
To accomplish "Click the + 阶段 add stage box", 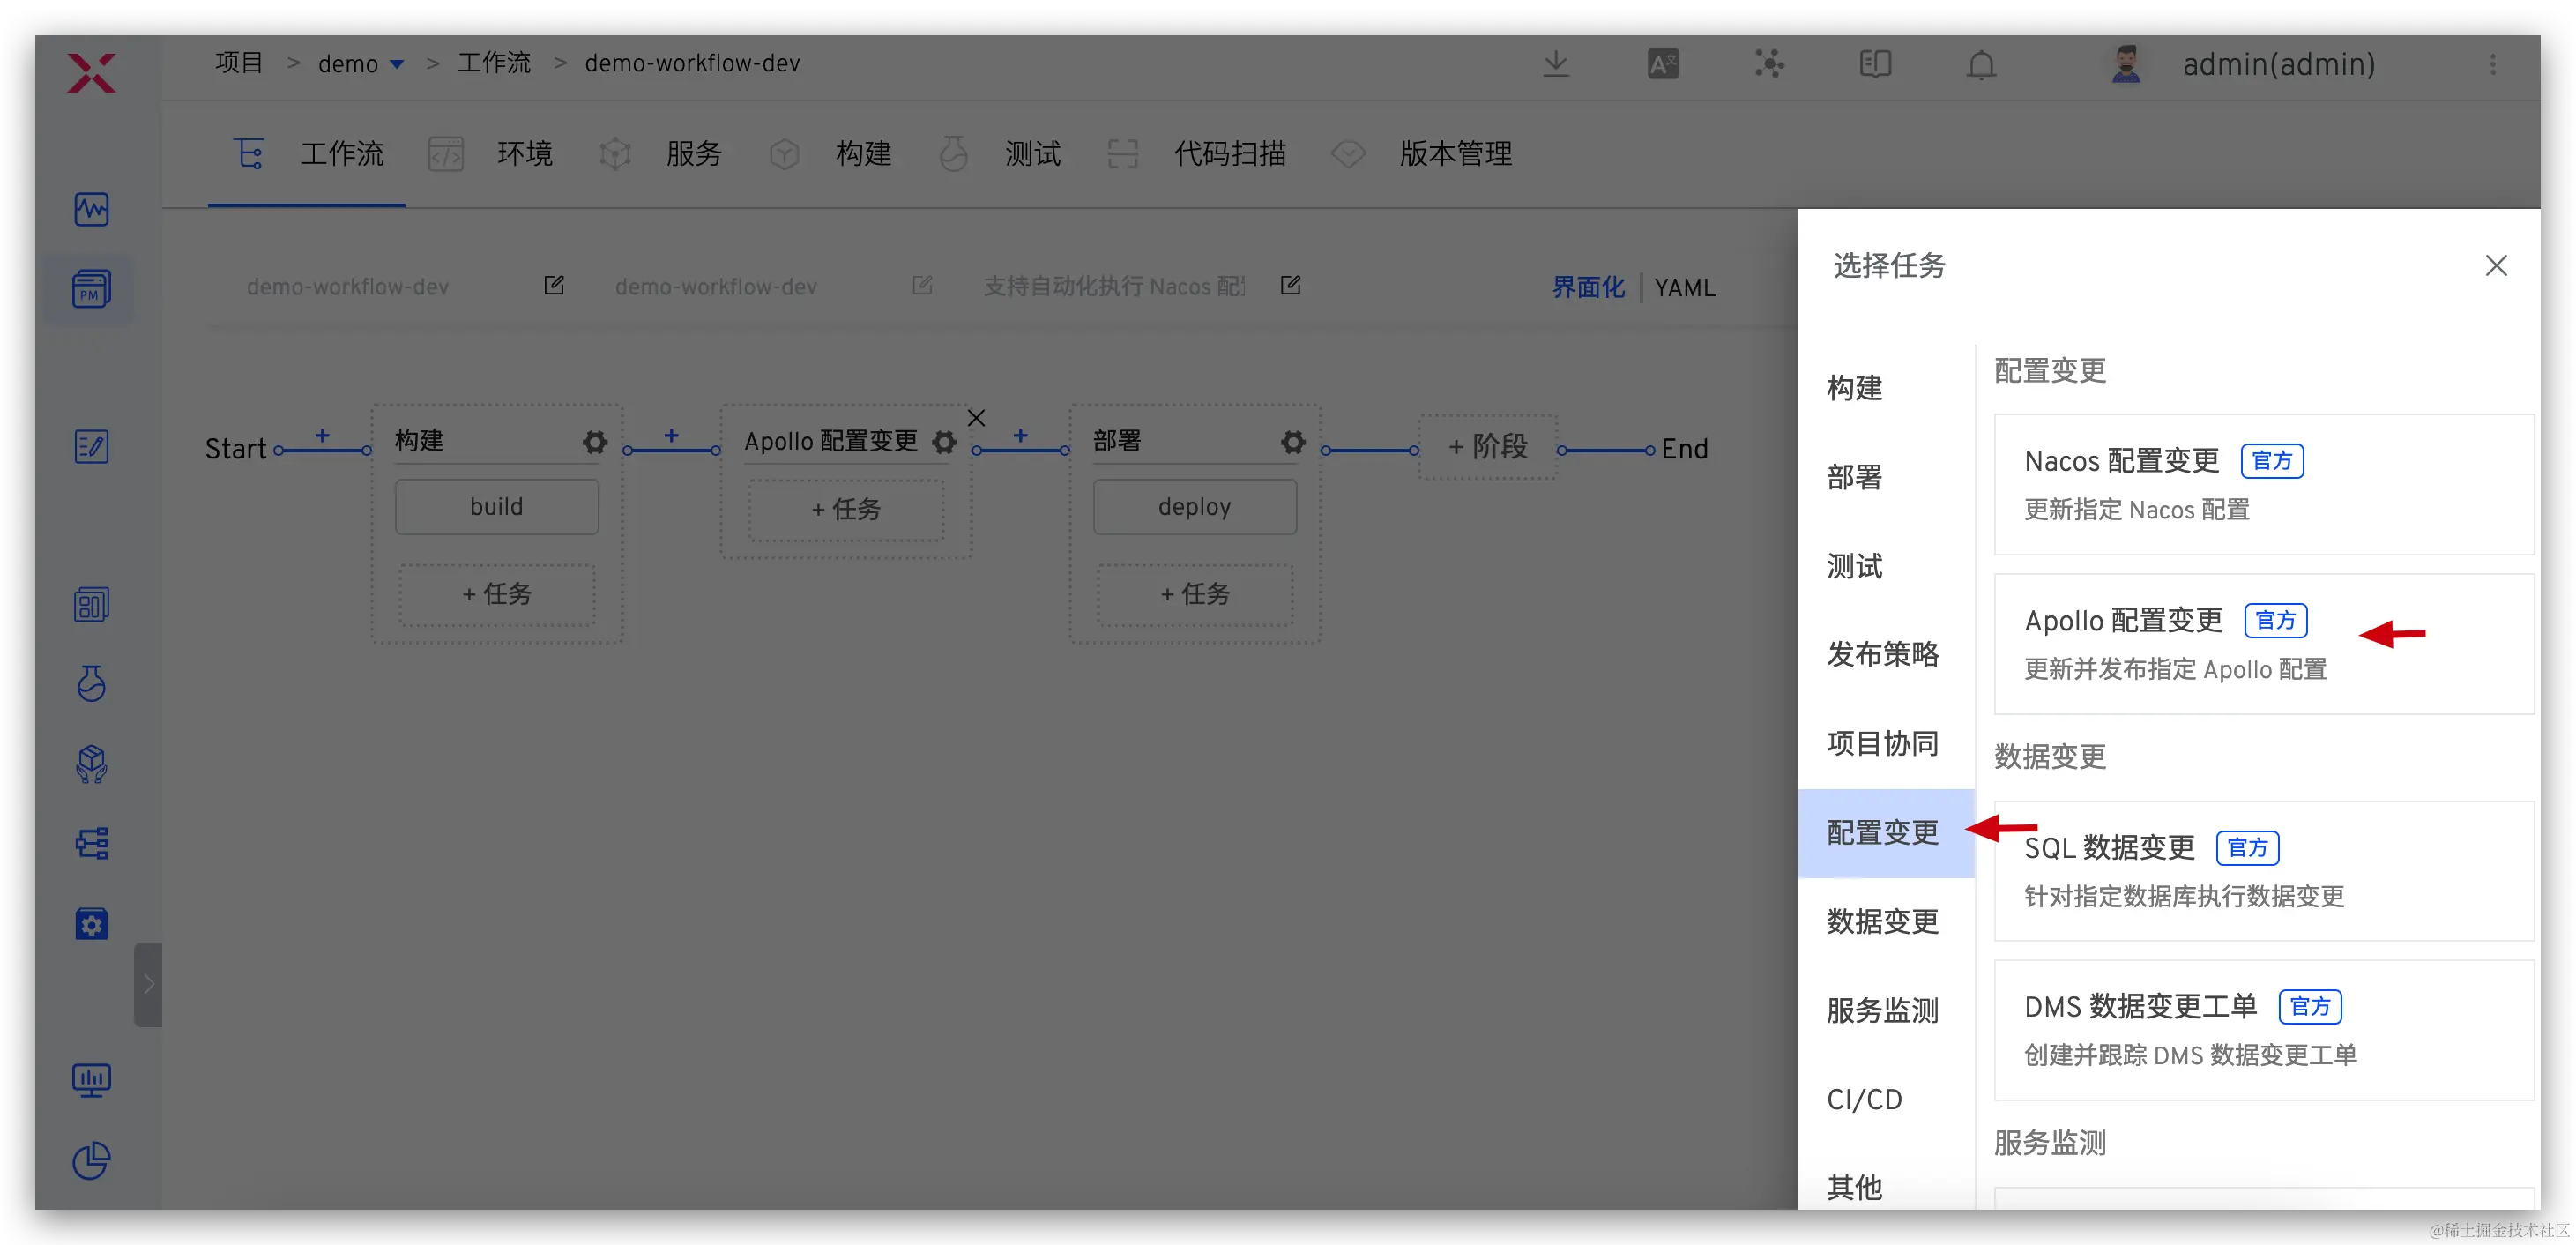I will [x=1487, y=447].
